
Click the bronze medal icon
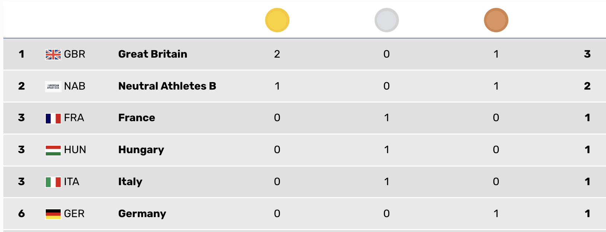[x=496, y=20]
